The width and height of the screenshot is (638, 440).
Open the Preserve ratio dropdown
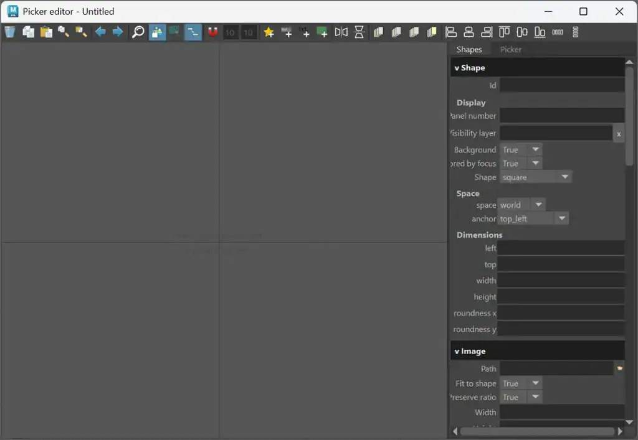pyautogui.click(x=521, y=397)
